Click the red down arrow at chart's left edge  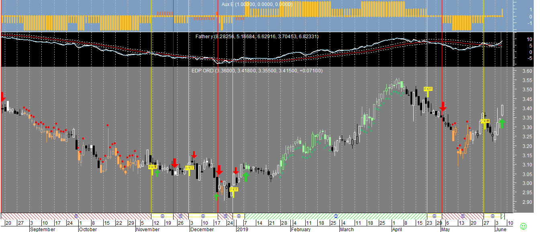point(2,96)
